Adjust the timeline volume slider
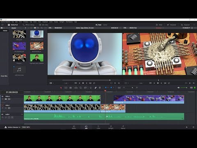The height and width of the screenshot is (148, 197). (x=184, y=88)
